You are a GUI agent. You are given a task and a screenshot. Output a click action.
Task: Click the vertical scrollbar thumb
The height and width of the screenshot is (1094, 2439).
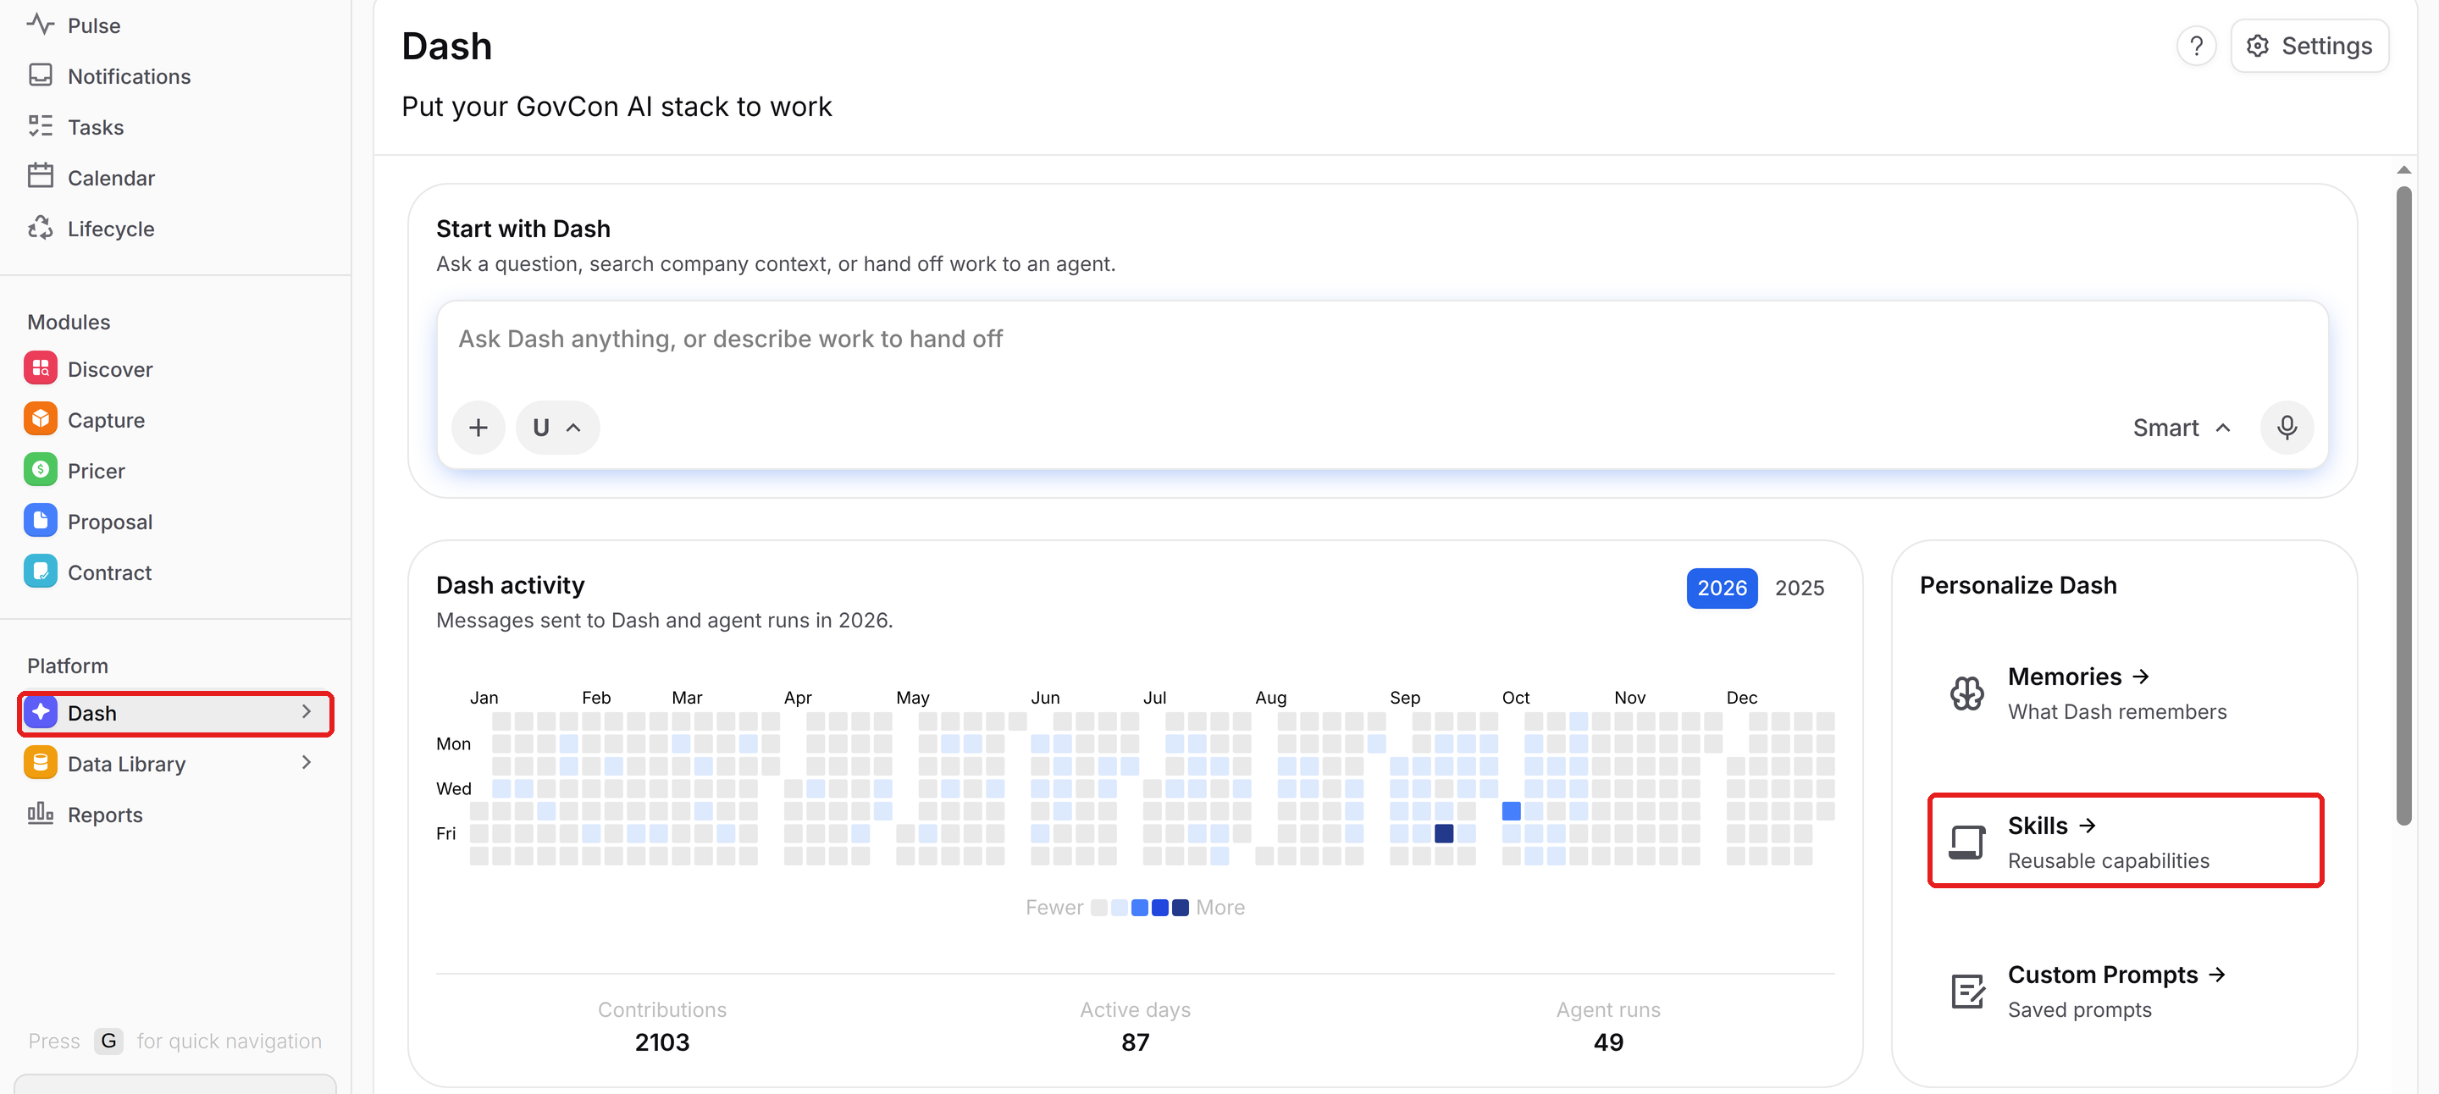[2403, 506]
